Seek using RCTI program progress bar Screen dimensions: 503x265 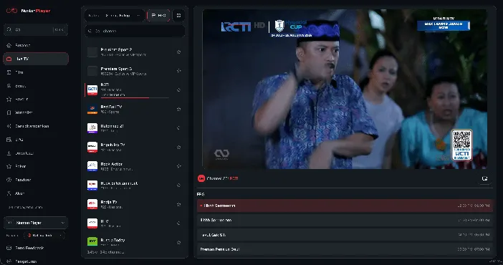tap(135, 97)
